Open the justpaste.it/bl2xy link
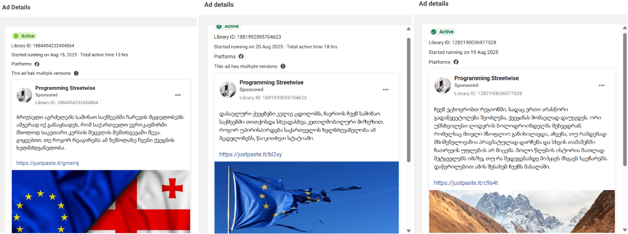The height and width of the screenshot is (234, 628). pos(251,154)
